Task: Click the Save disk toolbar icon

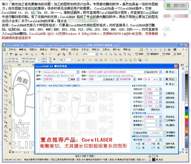Action: [x=16, y=54]
